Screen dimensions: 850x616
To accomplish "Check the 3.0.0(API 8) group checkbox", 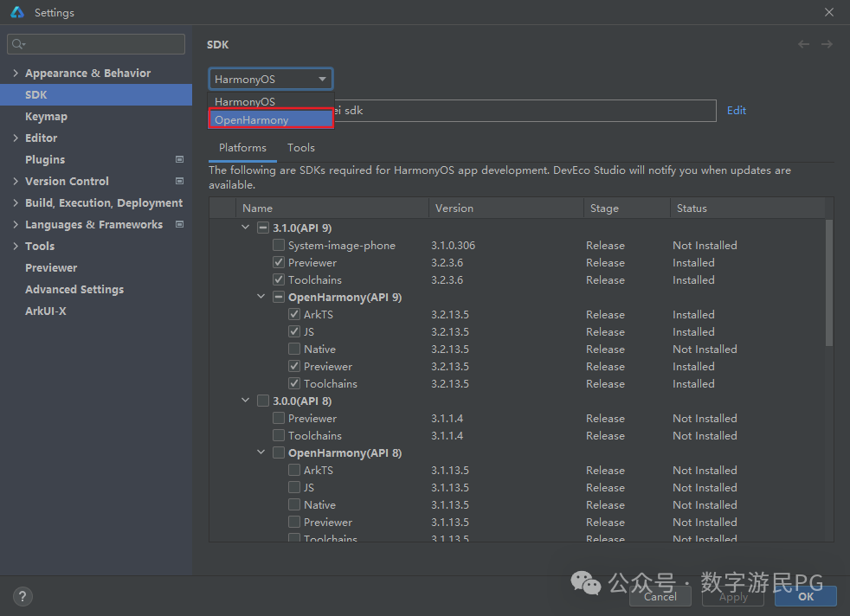I will coord(263,401).
